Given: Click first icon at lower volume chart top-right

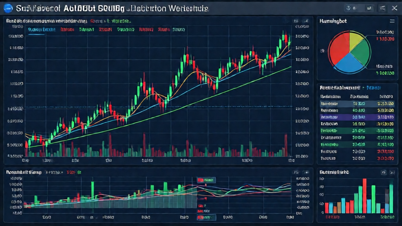Looking at the screenshot, I should click(296, 172).
